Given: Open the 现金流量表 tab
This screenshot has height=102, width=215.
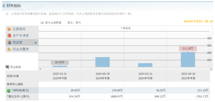Looking at the screenshot, I should (x=22, y=49).
